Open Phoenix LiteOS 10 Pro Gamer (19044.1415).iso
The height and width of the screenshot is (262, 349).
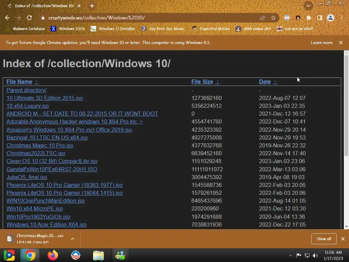64,193
